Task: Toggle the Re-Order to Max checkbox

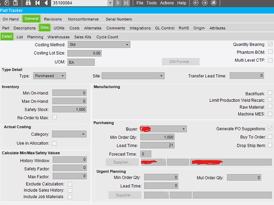Action: pos(55,117)
